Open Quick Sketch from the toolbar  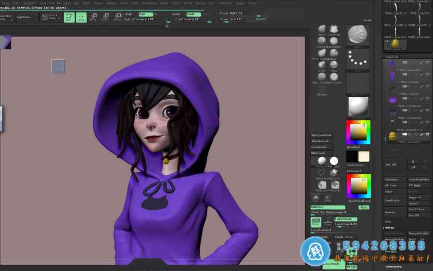(x=51, y=17)
